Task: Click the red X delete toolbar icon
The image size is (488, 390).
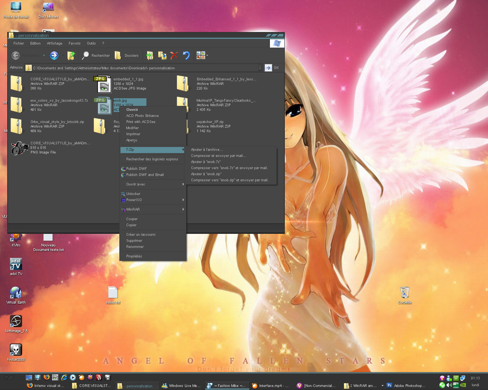Action: click(x=174, y=56)
